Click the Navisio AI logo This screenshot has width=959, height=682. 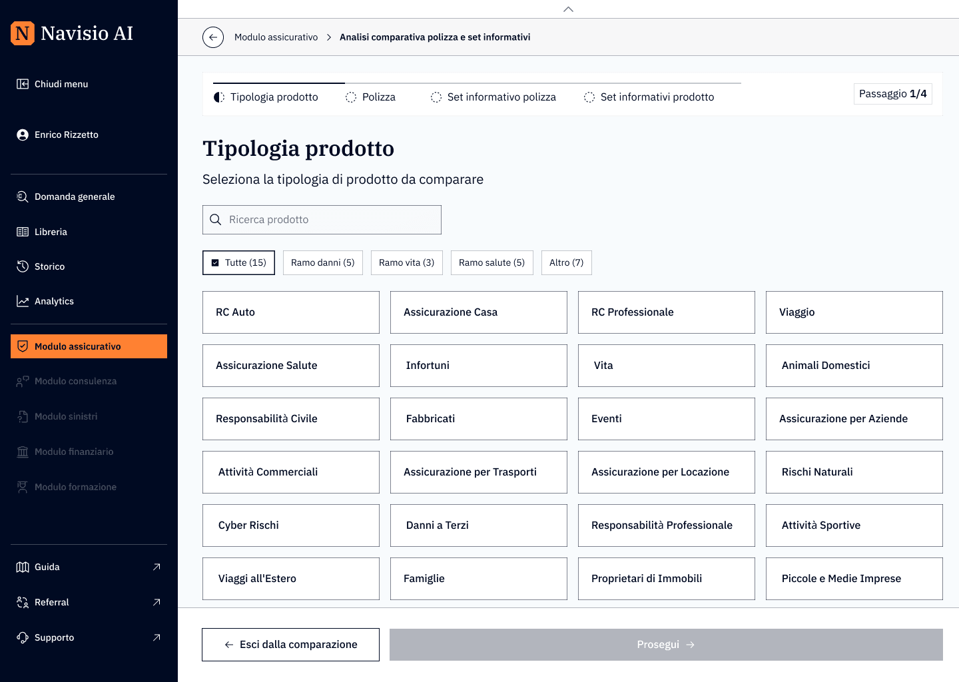71,33
